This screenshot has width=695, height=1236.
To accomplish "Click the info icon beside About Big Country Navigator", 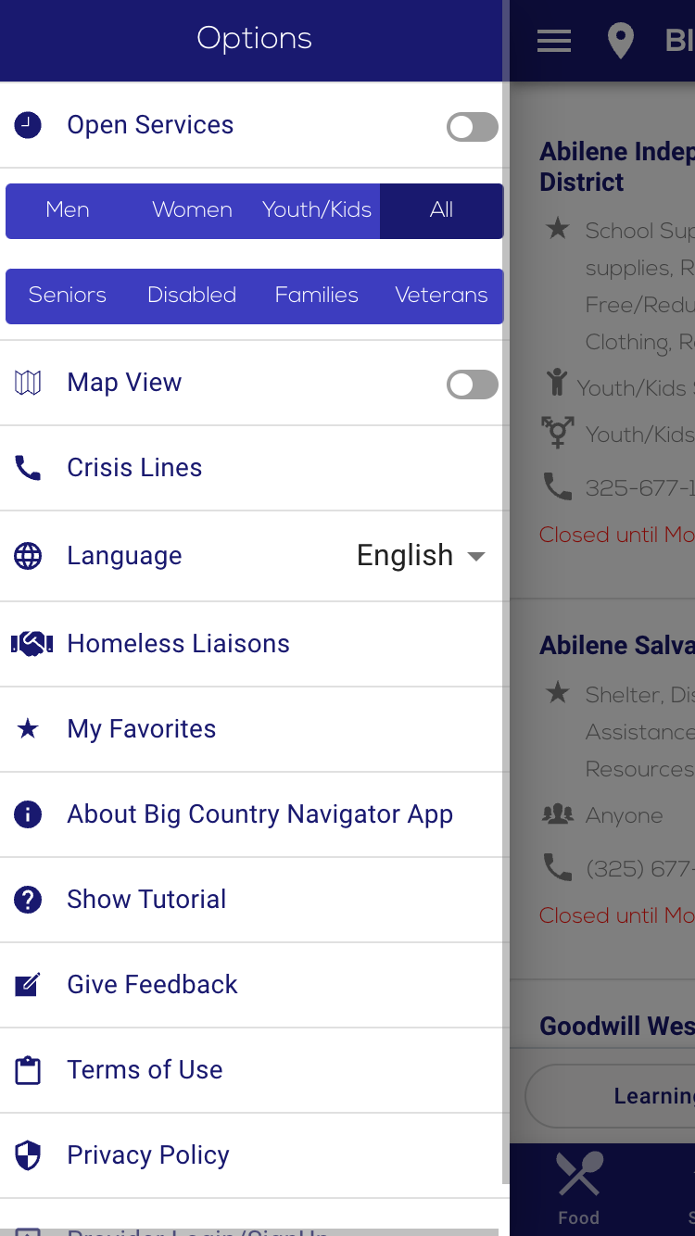I will (28, 814).
